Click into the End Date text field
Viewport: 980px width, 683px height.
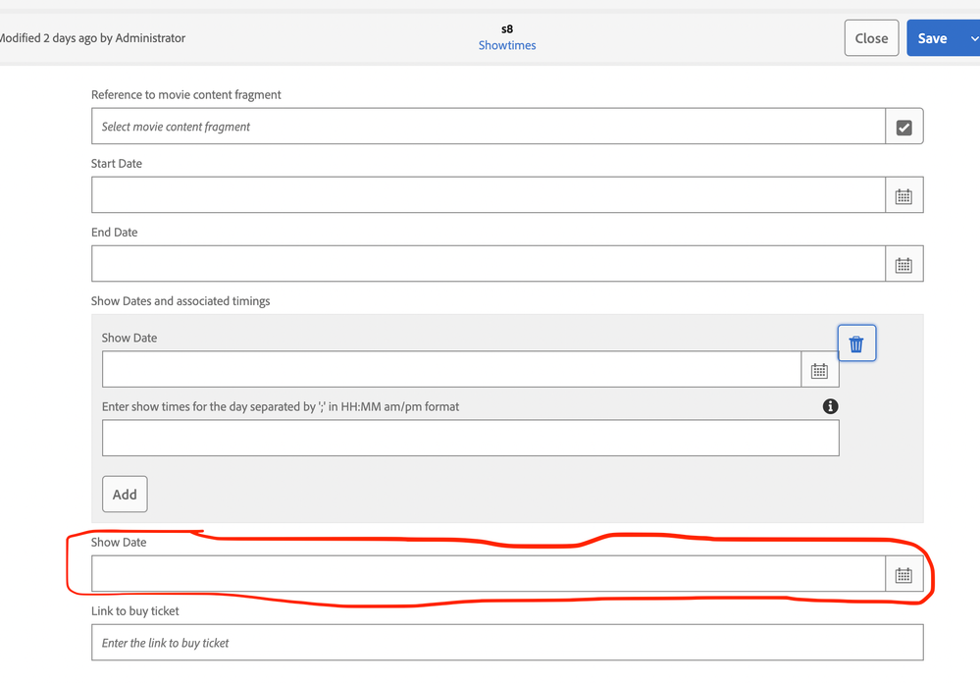tap(488, 264)
